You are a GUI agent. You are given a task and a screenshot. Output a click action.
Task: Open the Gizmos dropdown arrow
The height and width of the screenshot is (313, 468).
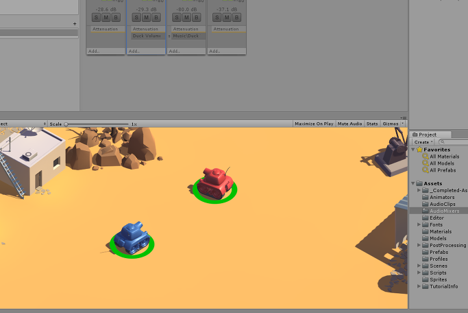[x=403, y=124]
